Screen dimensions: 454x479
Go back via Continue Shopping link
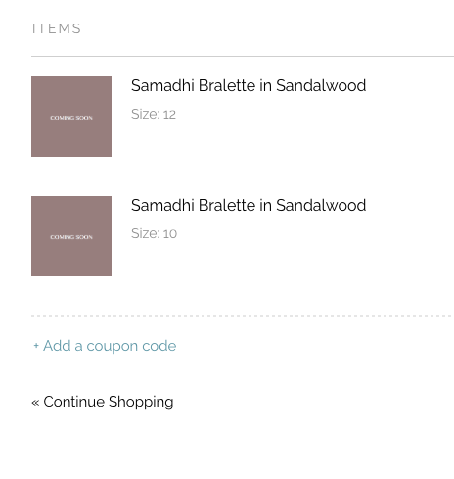tap(103, 402)
